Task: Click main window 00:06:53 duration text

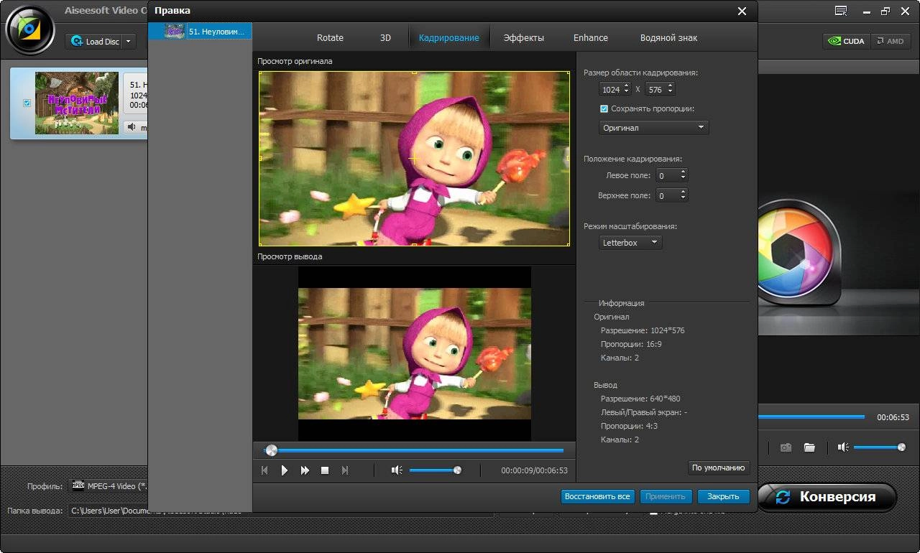Action: pos(893,417)
